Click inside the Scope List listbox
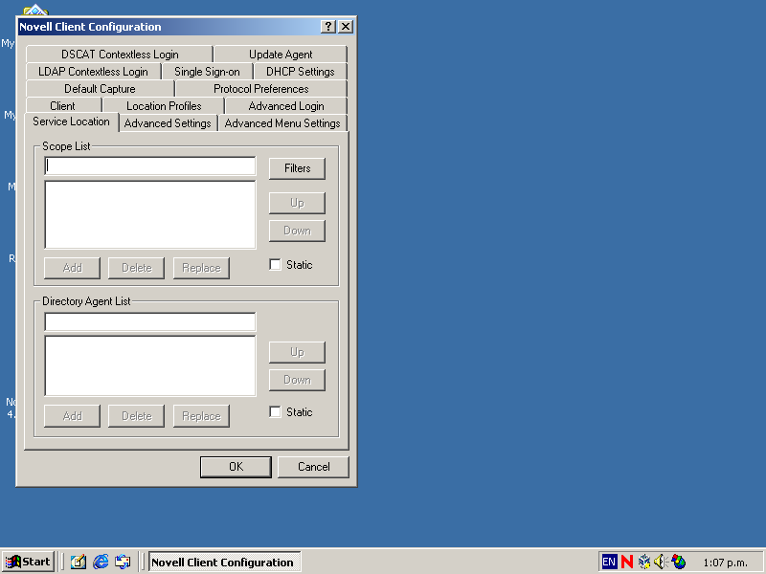This screenshot has height=574, width=766. click(x=150, y=214)
